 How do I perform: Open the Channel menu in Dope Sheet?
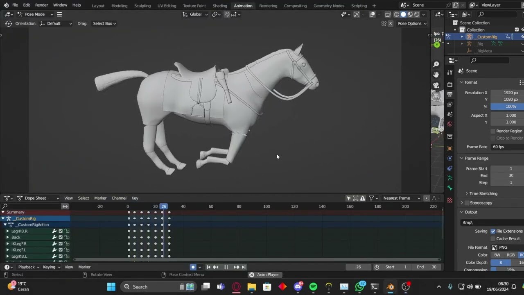click(119, 198)
